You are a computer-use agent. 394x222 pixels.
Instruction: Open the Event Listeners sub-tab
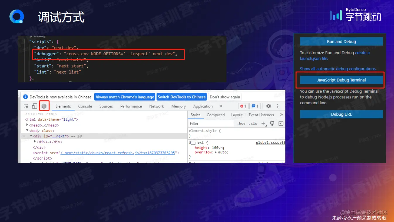pyautogui.click(x=261, y=115)
